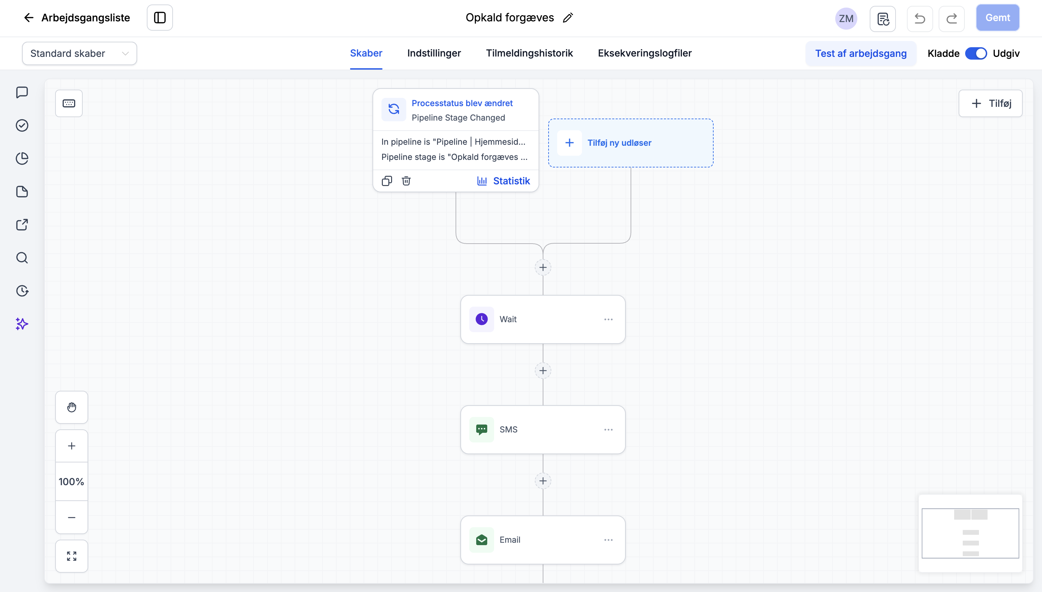Image resolution: width=1042 pixels, height=592 pixels.
Task: Go back to Arbejdsgangsliste
Action: 76,18
